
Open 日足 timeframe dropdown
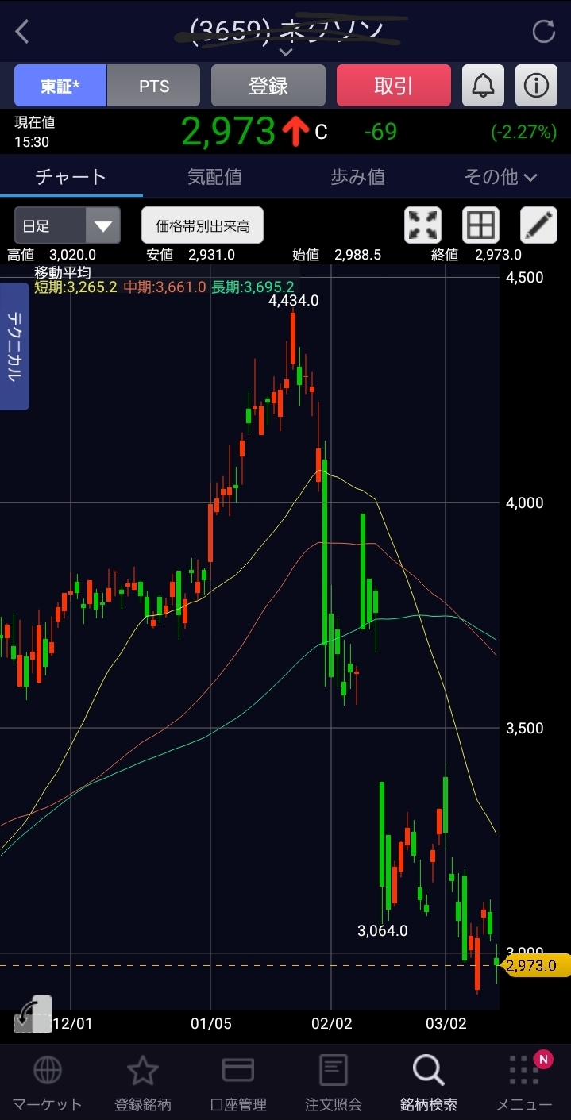coord(68,225)
